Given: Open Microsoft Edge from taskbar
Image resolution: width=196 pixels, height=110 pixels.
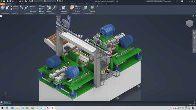Looking at the screenshot, I should (12, 108).
